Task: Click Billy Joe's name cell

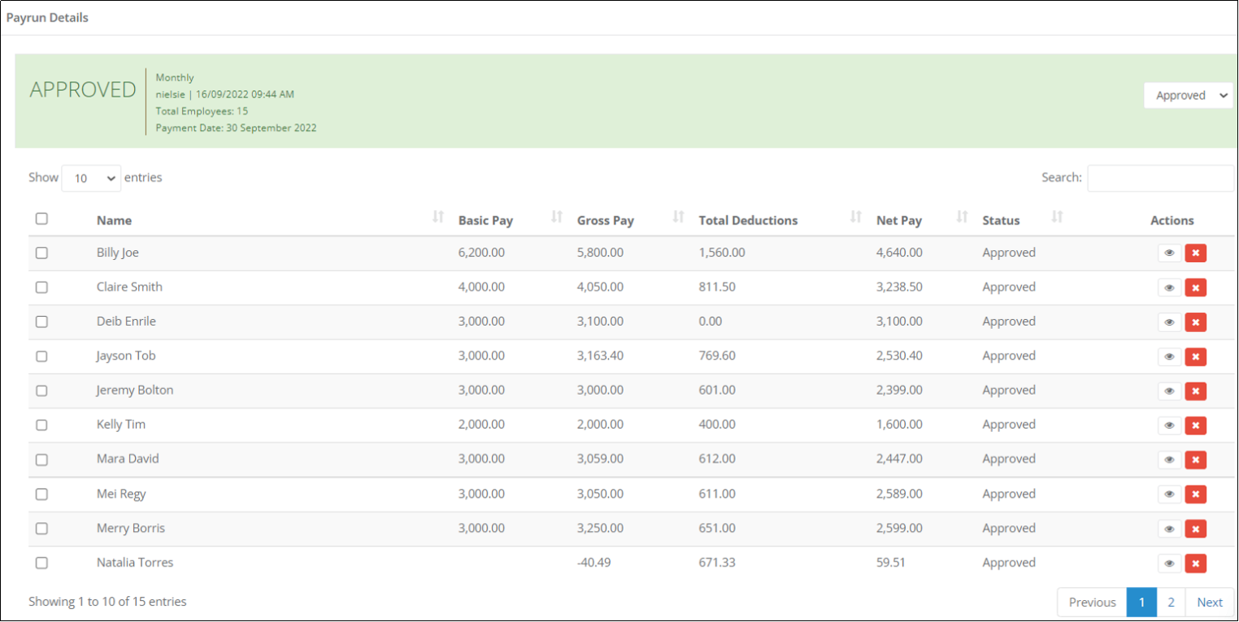Action: [118, 253]
